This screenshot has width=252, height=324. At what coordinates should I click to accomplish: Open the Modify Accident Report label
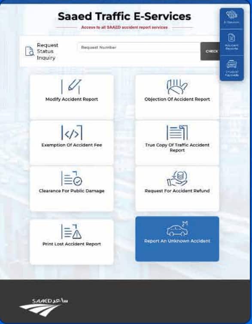click(72, 99)
